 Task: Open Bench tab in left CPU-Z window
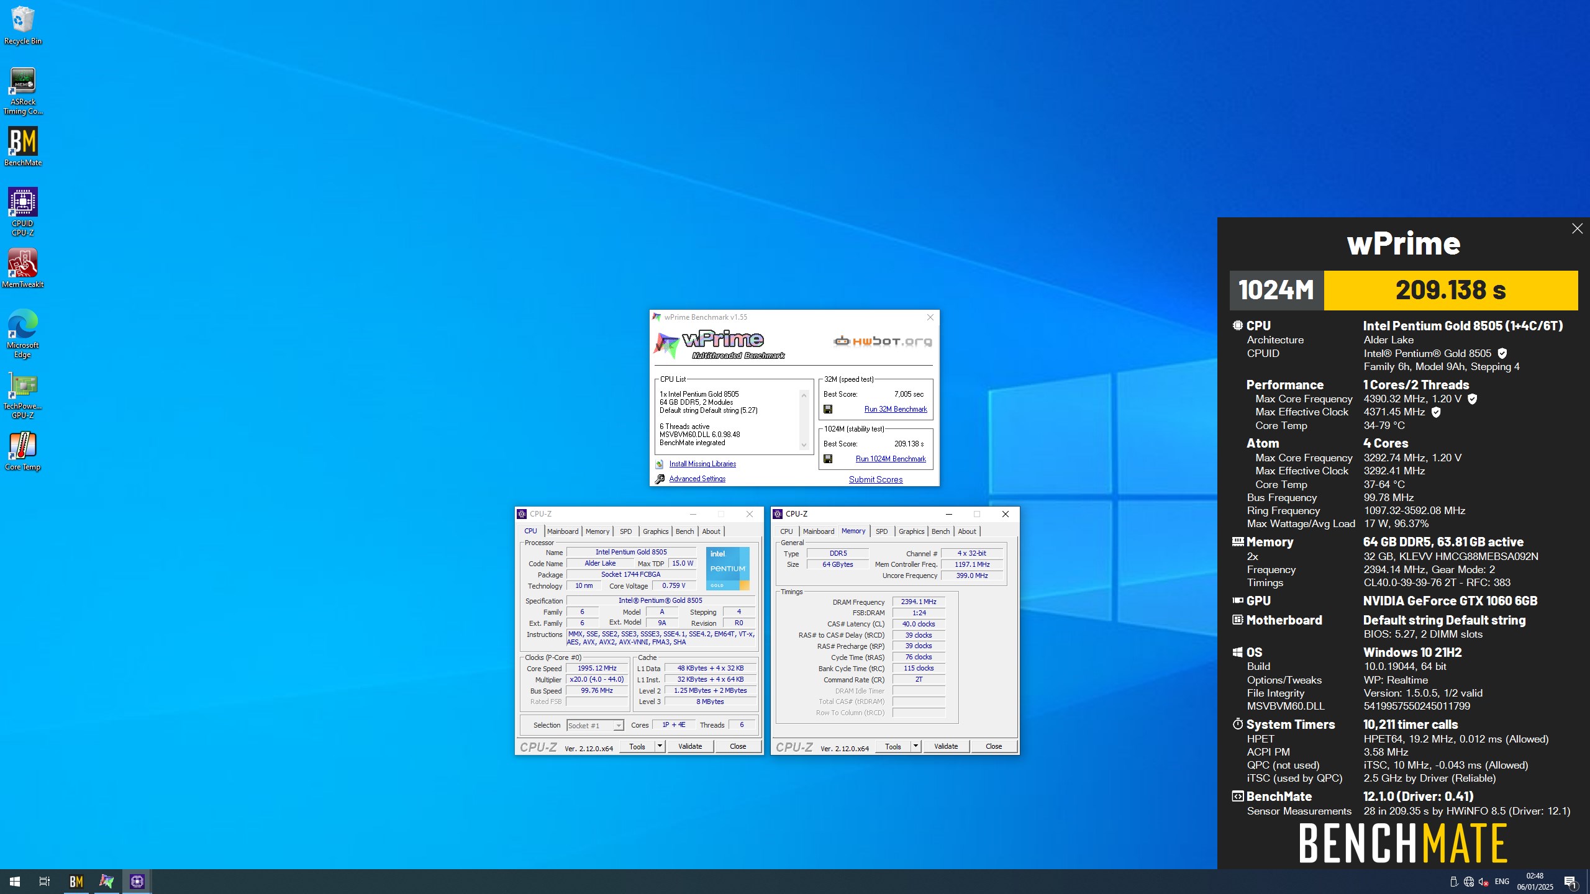pyautogui.click(x=684, y=531)
